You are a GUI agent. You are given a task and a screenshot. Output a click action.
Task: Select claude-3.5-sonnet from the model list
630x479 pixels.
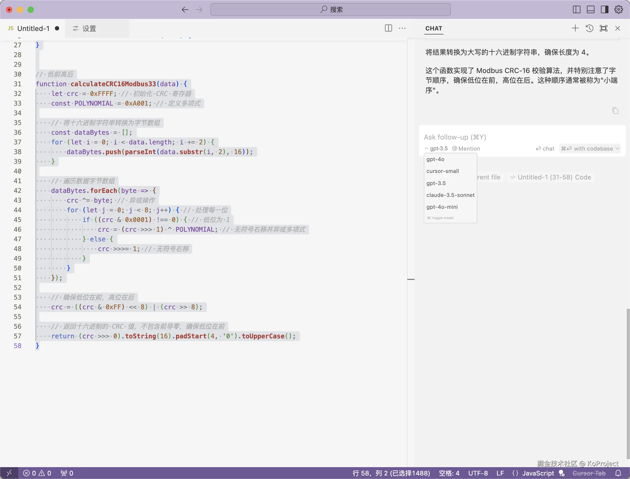(x=450, y=195)
